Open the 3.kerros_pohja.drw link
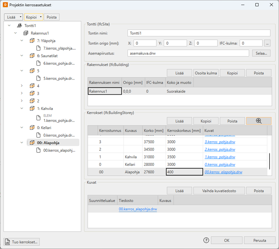This screenshot has height=249, width=279. [220, 142]
